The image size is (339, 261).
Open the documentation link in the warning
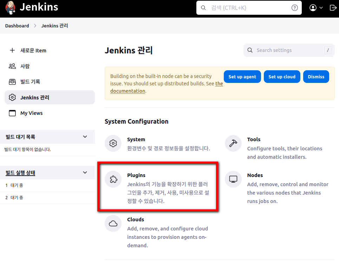coord(128,91)
